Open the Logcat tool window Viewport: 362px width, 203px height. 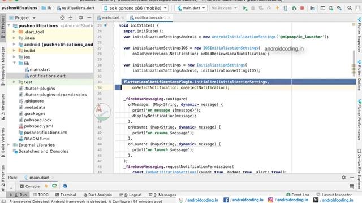131,195
